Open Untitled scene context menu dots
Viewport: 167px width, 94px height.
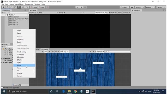pos(27,15)
